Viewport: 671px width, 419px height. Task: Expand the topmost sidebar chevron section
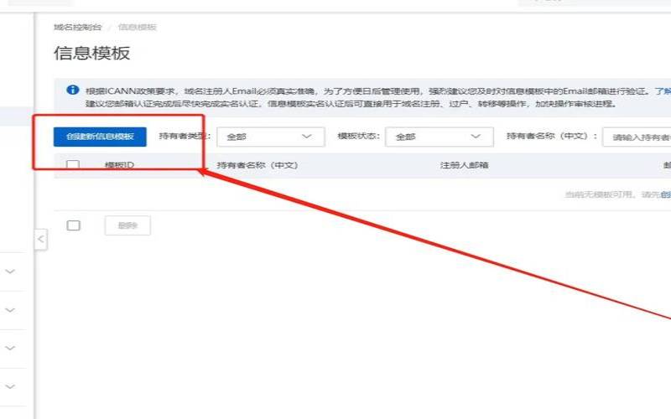[x=10, y=272]
